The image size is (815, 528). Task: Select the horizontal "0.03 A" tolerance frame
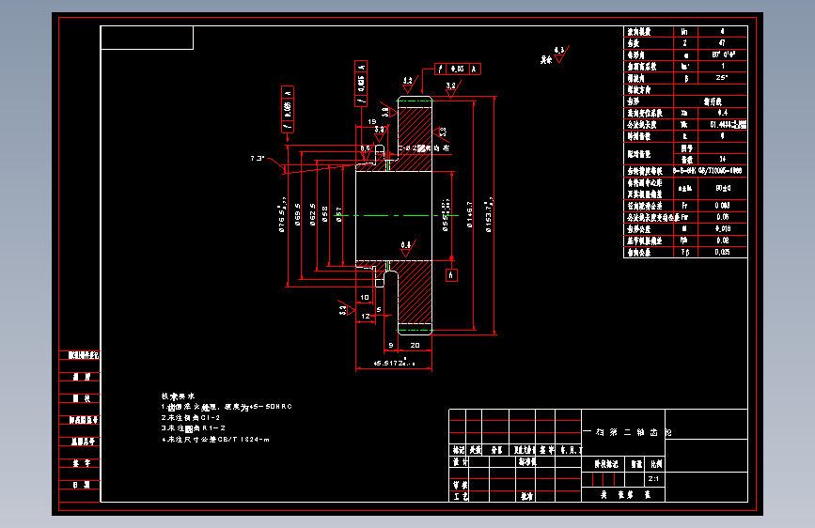coord(458,69)
